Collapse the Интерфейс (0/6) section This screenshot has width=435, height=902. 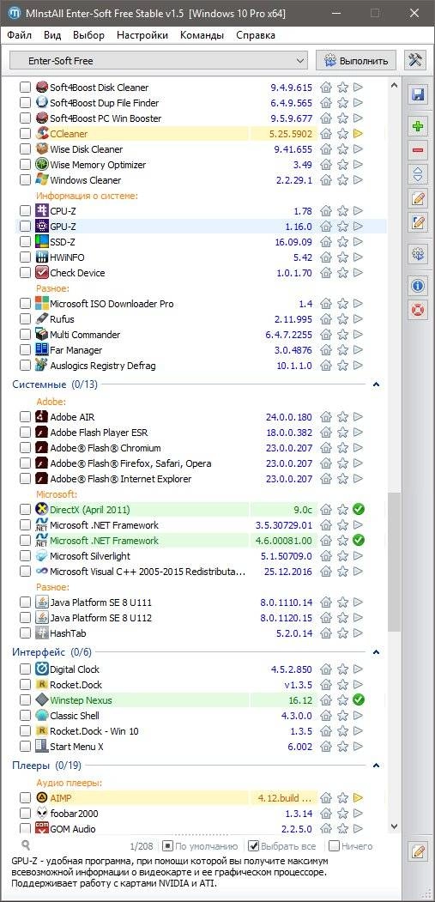[x=376, y=652]
